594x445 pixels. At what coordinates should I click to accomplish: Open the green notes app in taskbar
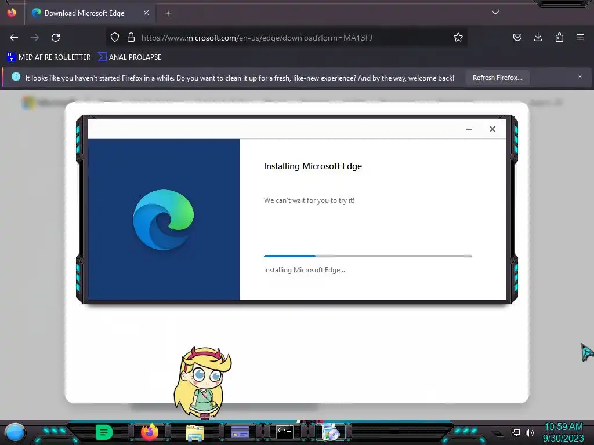pos(104,432)
